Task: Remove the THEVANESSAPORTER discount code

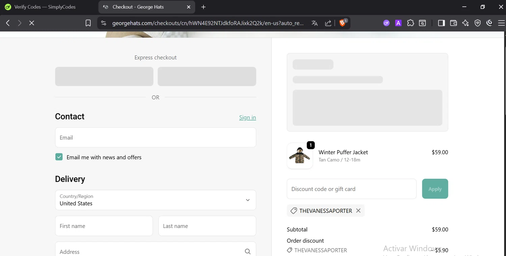Action: 358,210
